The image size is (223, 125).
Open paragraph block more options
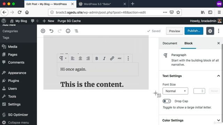point(128,58)
